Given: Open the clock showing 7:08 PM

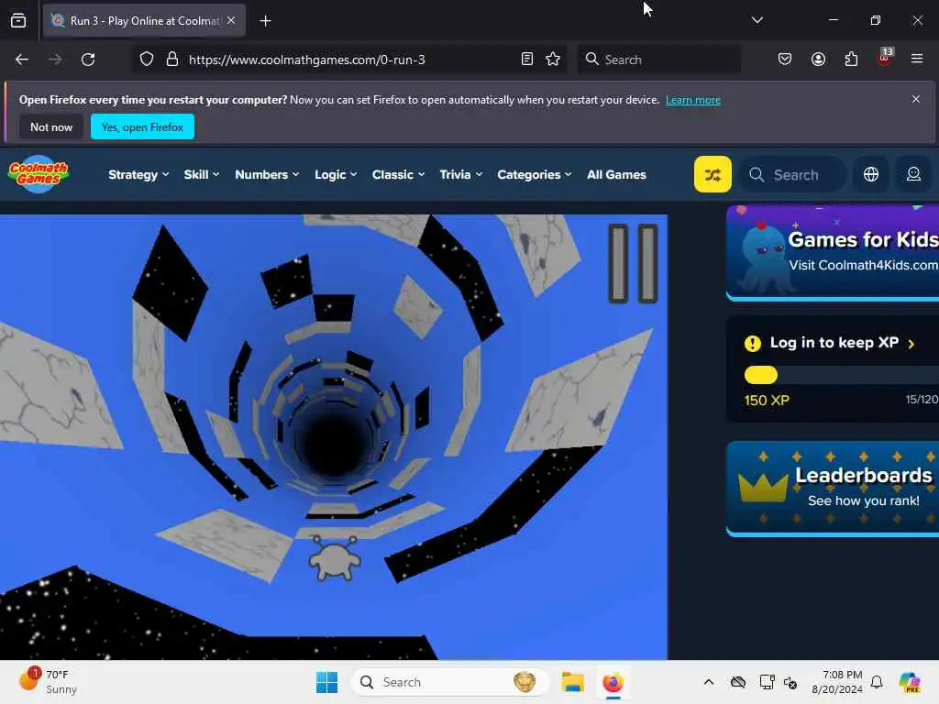Looking at the screenshot, I should point(837,682).
